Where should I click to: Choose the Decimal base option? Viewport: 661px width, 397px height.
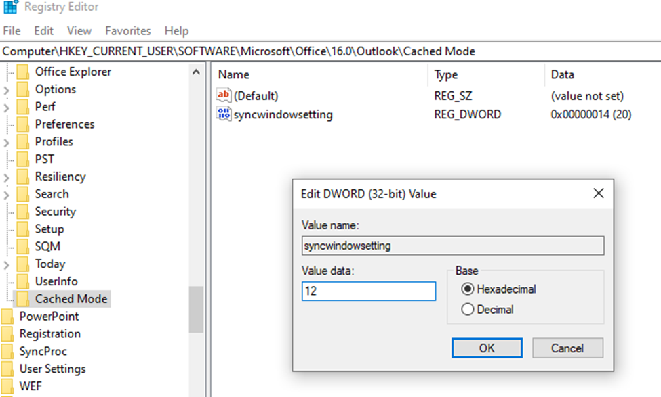pyautogui.click(x=468, y=310)
